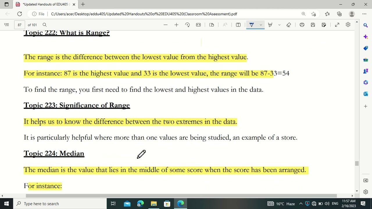Click the page number field showing 87

[x=19, y=25]
